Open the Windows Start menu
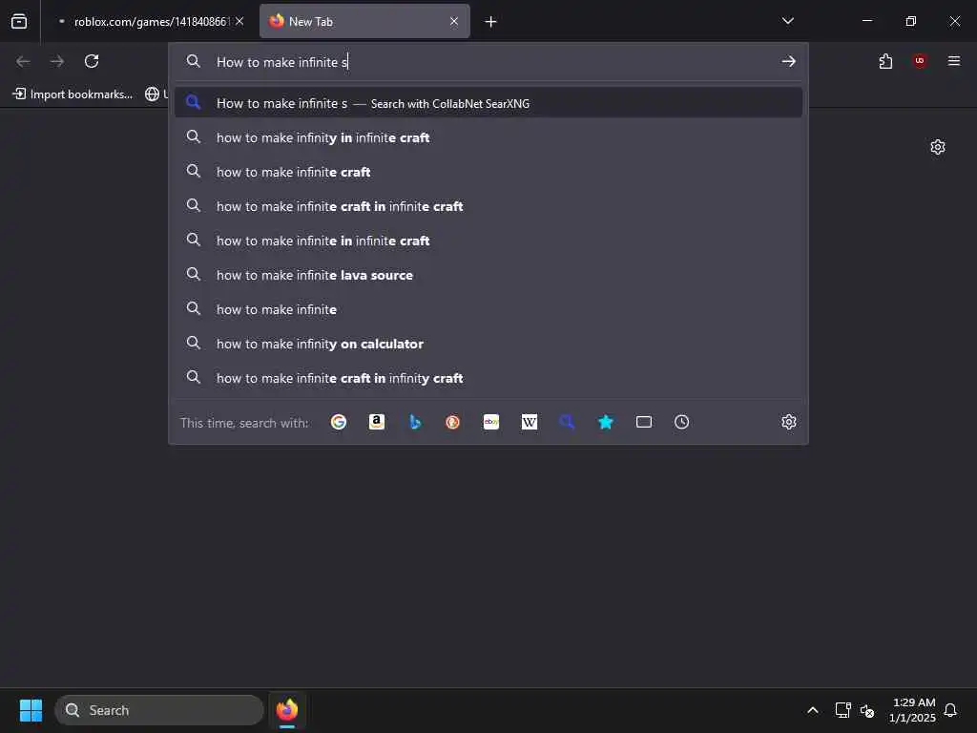977x733 pixels. pyautogui.click(x=31, y=710)
